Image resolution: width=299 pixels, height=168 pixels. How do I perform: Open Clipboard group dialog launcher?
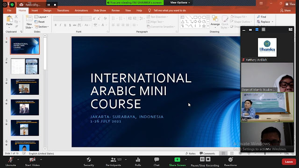coord(21,32)
